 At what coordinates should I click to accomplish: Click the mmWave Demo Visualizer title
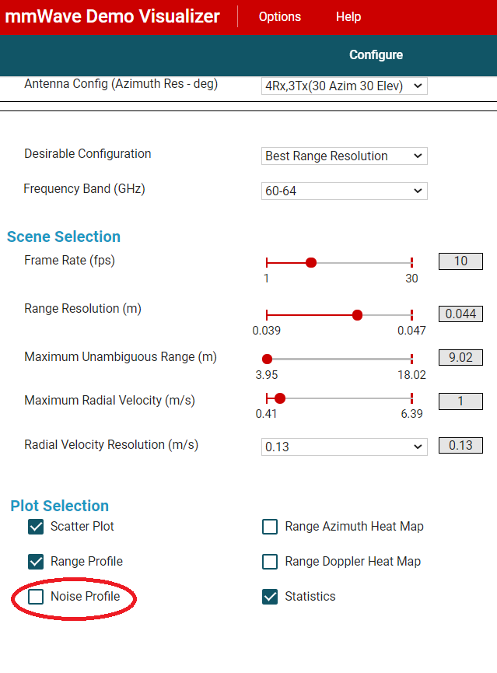pyautogui.click(x=113, y=16)
